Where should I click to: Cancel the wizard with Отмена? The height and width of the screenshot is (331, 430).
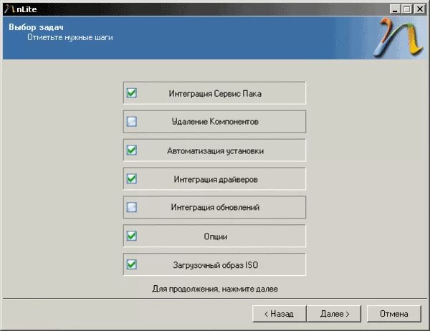[393, 314]
